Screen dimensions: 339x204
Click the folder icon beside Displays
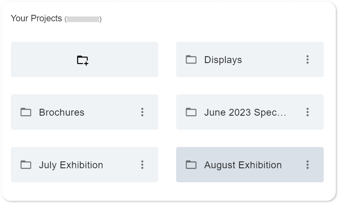point(191,60)
